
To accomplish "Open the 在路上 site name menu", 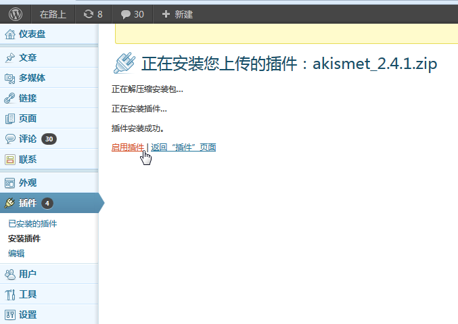I will point(53,14).
